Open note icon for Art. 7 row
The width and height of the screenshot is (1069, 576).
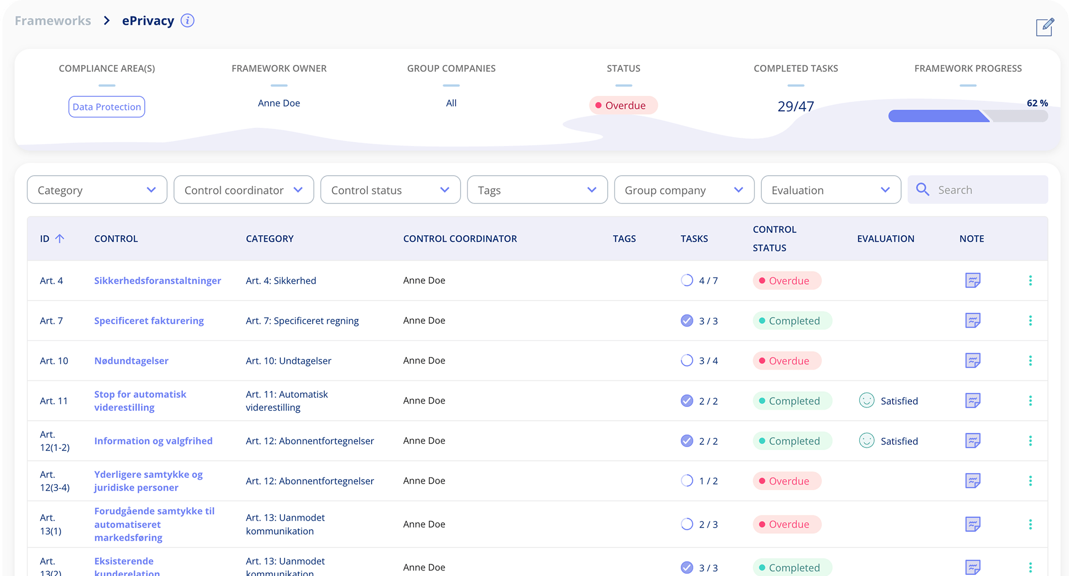point(973,320)
